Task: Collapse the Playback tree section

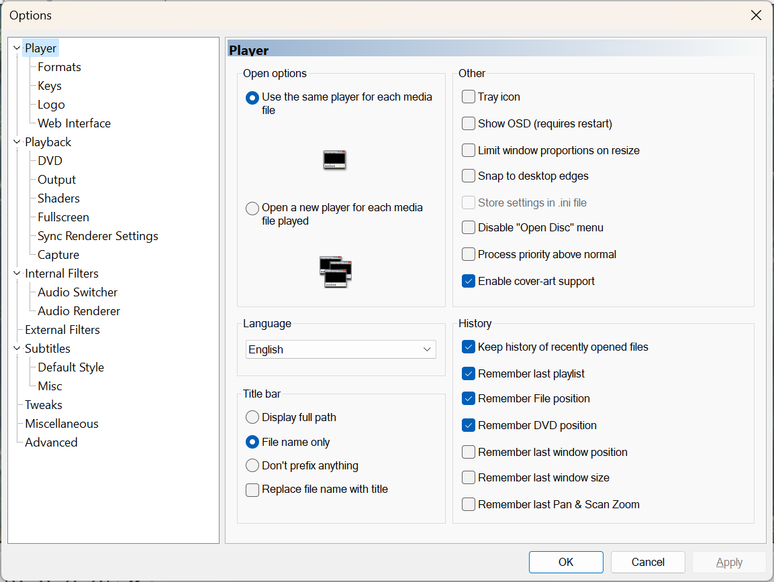Action: [x=15, y=141]
